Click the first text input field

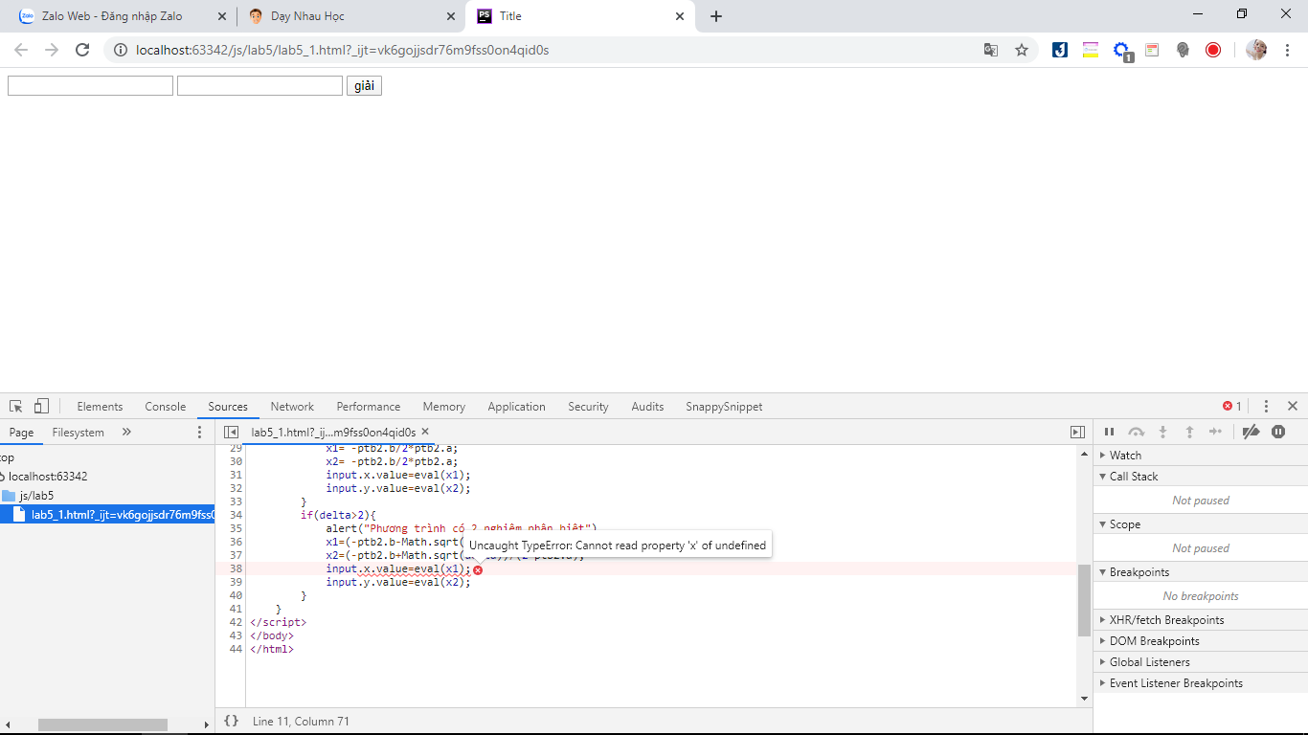tap(90, 86)
